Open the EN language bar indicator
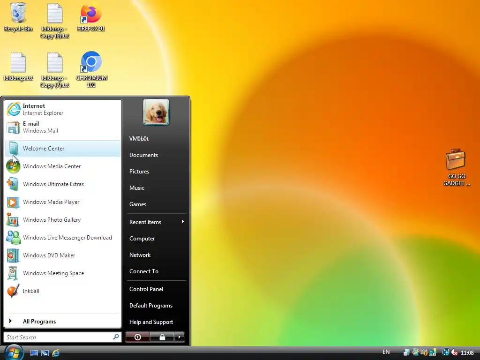The width and height of the screenshot is (480, 360). tap(386, 352)
